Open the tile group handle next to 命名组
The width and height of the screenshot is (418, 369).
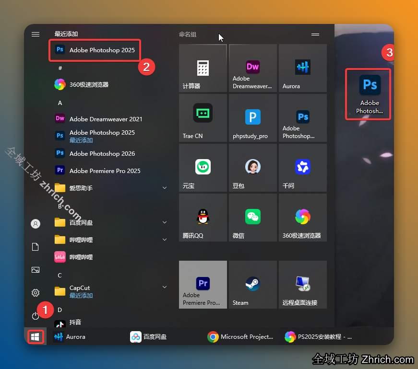coord(315,35)
